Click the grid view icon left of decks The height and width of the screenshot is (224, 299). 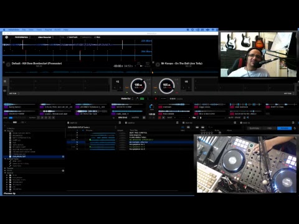(x=5, y=82)
